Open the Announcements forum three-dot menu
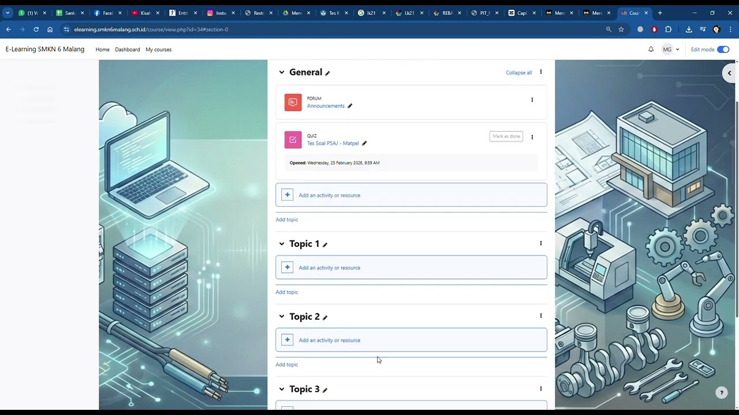Viewport: 739px width, 415px height. coord(532,100)
